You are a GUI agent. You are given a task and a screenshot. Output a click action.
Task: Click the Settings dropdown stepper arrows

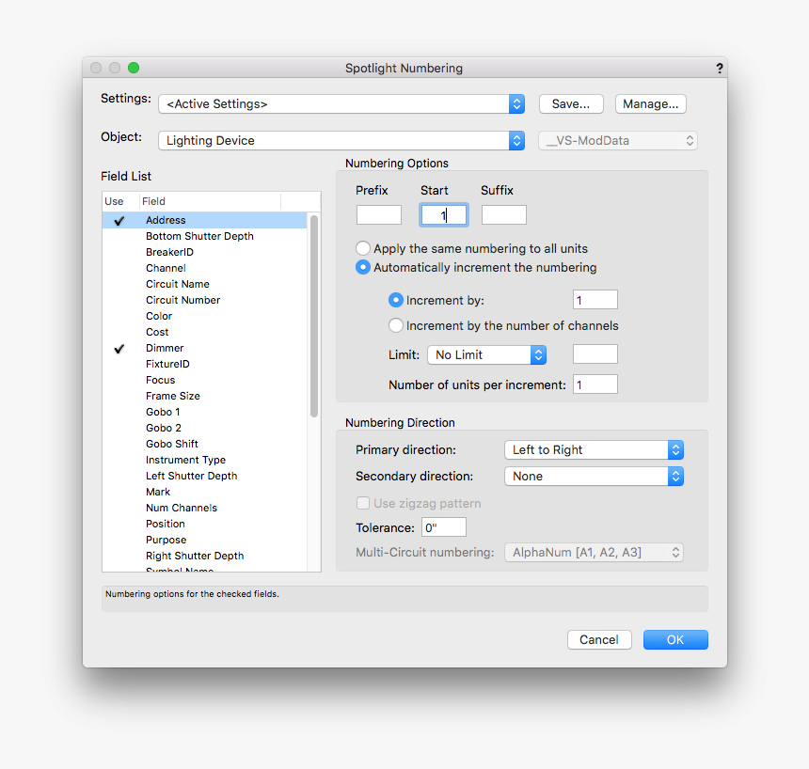click(x=516, y=102)
